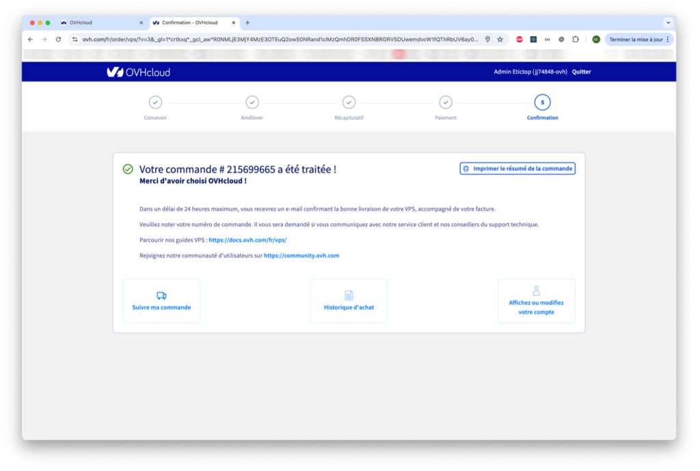Open Historique d'achat card

pyautogui.click(x=349, y=301)
